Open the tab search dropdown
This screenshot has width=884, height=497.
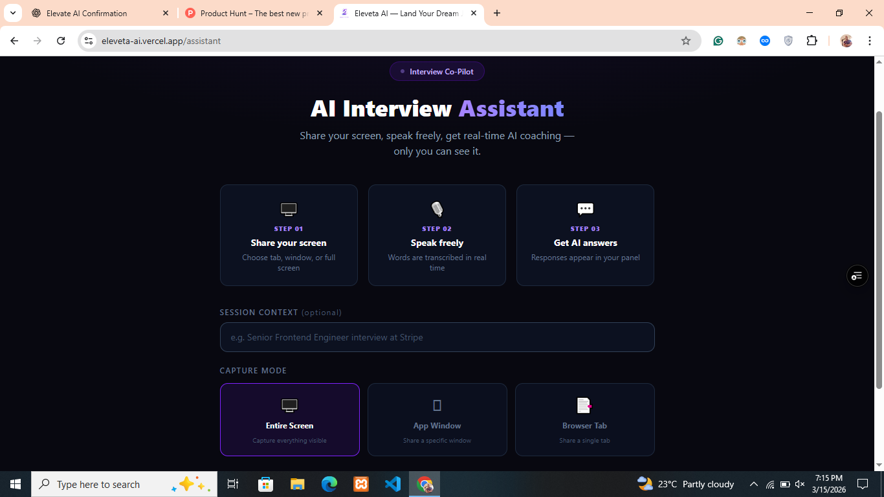pyautogui.click(x=12, y=13)
